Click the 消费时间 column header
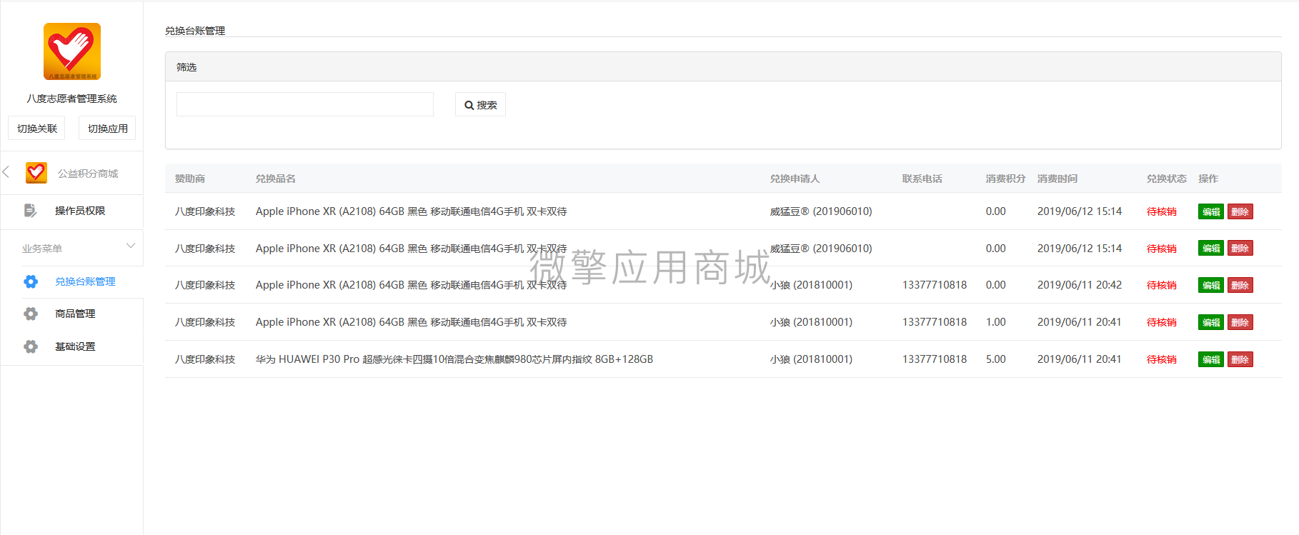 click(1057, 179)
